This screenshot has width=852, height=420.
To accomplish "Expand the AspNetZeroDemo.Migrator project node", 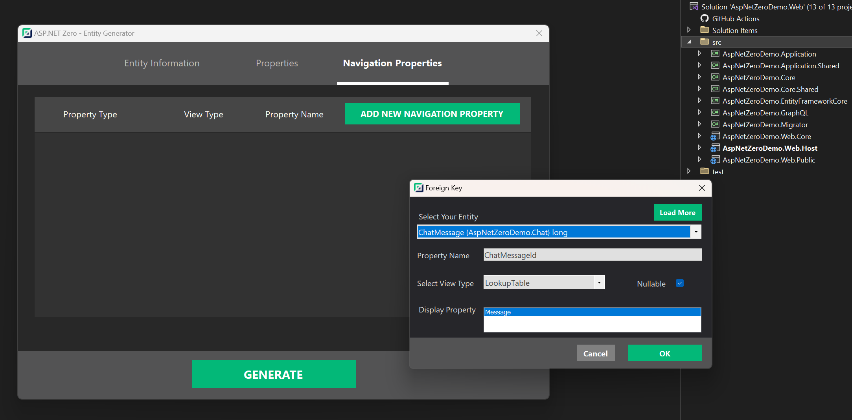I will tap(699, 124).
